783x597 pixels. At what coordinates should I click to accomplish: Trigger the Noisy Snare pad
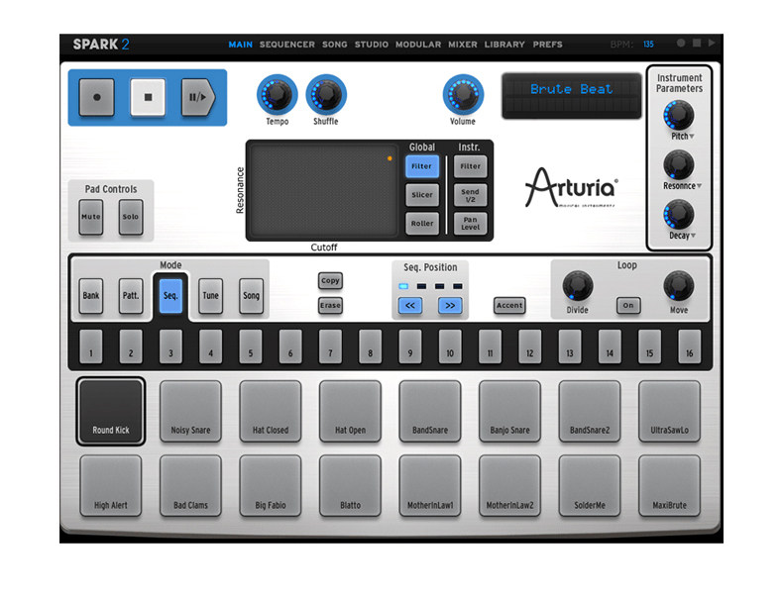click(190, 412)
